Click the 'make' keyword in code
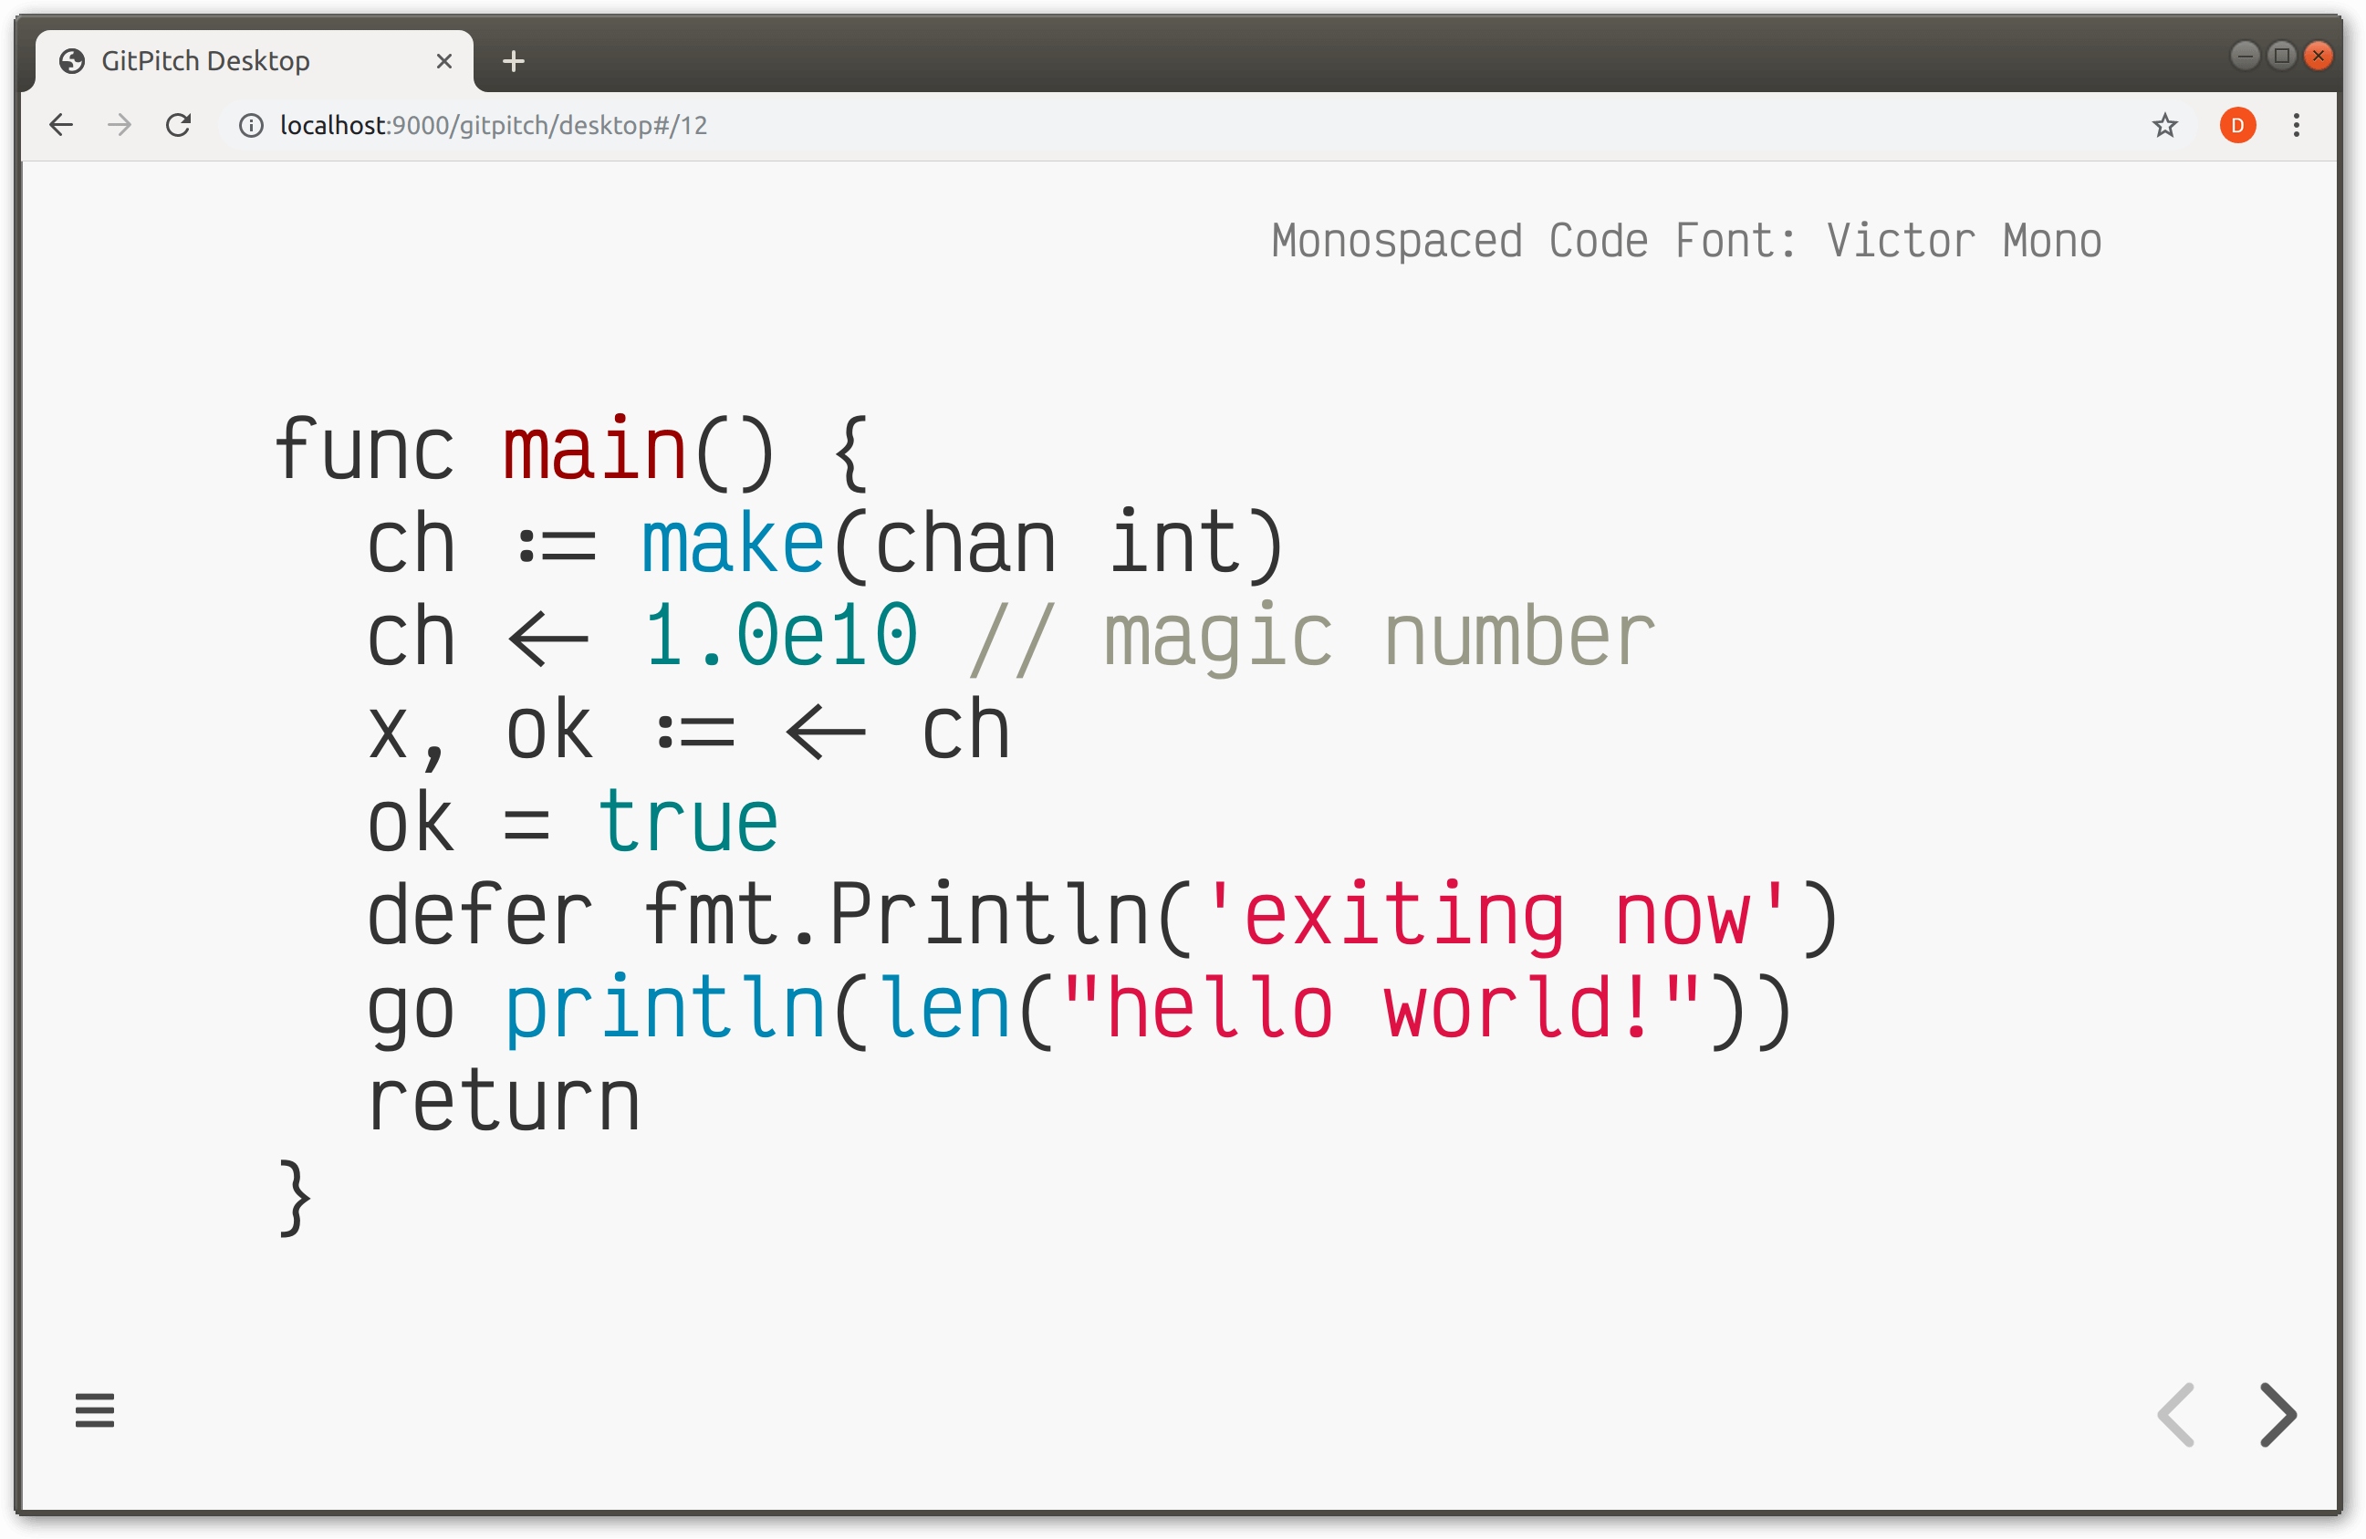 [733, 544]
